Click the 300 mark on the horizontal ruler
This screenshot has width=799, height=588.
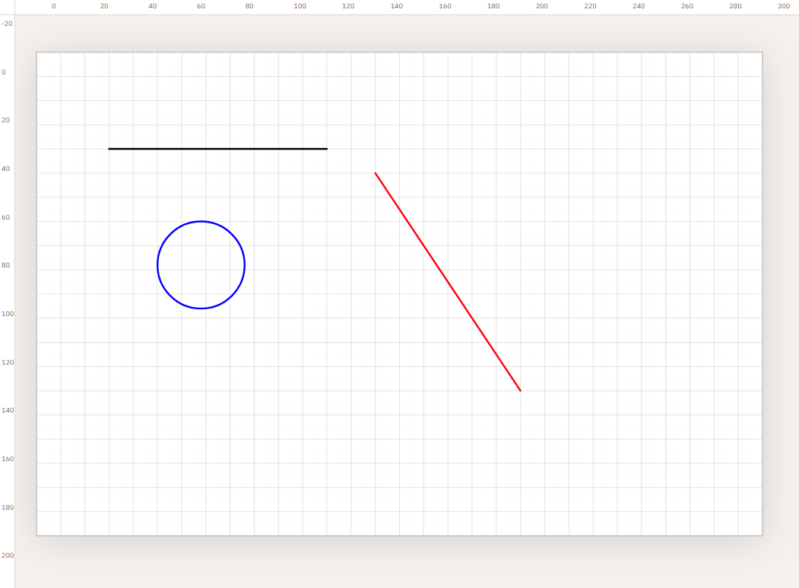(784, 6)
